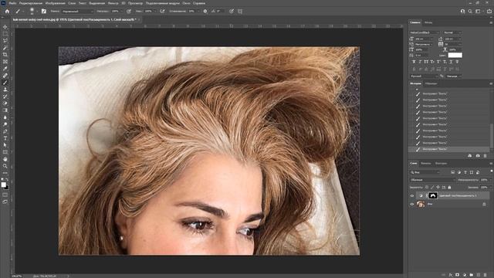Hide the Hue/Saturation adjustment layer

411,195
